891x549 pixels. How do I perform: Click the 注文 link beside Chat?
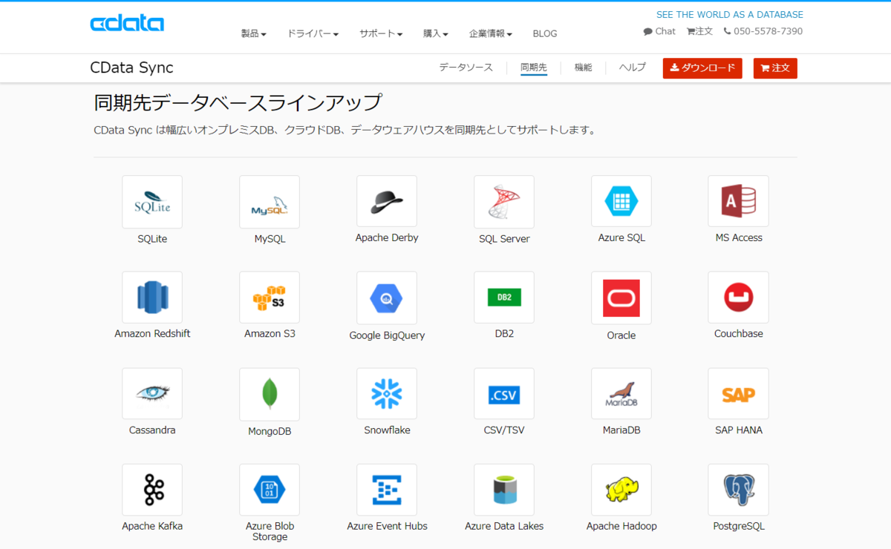tap(699, 31)
